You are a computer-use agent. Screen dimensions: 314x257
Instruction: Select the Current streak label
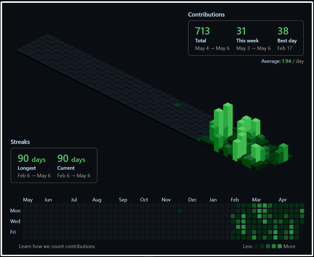pyautogui.click(x=66, y=168)
